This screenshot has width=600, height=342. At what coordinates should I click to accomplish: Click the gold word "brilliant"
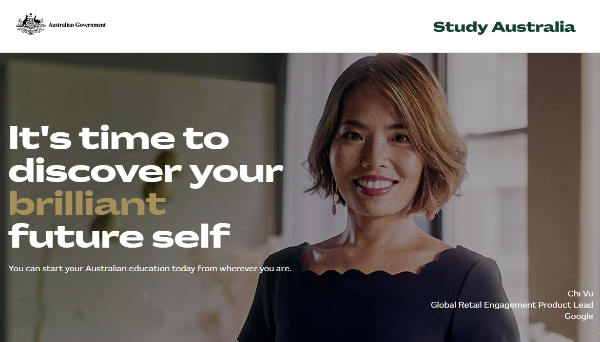87,203
